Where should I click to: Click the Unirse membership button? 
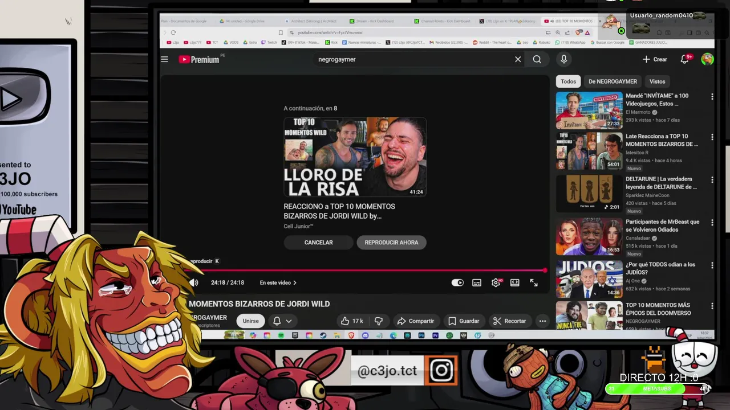[250, 321]
